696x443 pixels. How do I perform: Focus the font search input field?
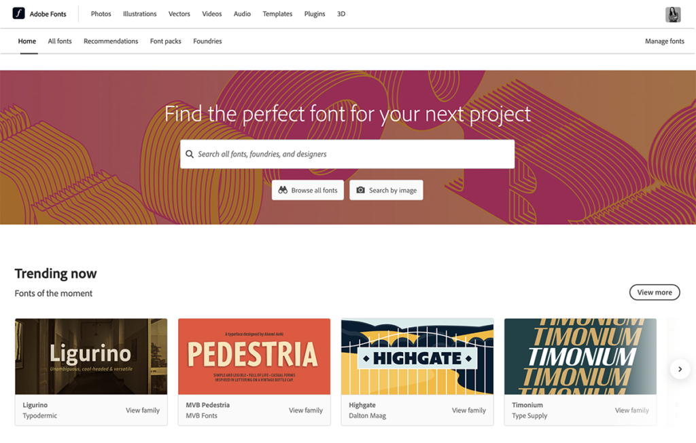(347, 154)
